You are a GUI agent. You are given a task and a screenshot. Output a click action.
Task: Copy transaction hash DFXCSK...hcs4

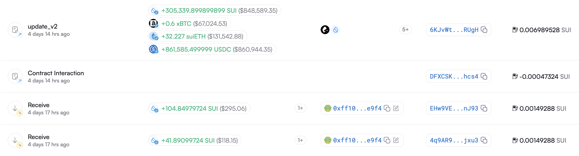tap(484, 76)
